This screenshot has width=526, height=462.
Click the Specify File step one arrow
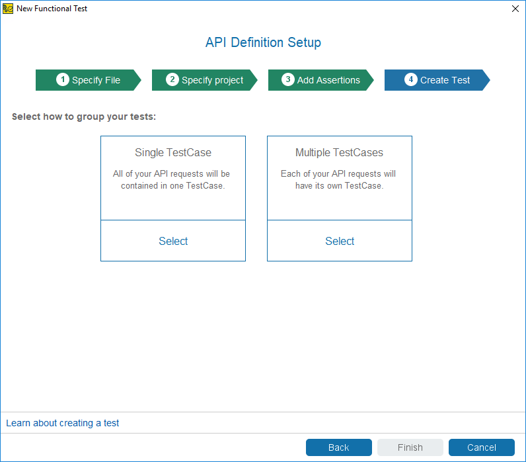point(89,80)
